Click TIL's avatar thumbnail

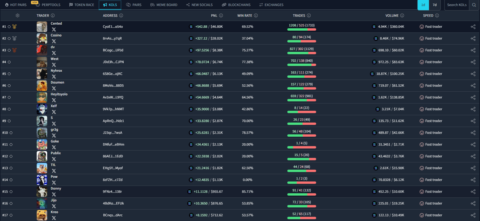(42, 168)
